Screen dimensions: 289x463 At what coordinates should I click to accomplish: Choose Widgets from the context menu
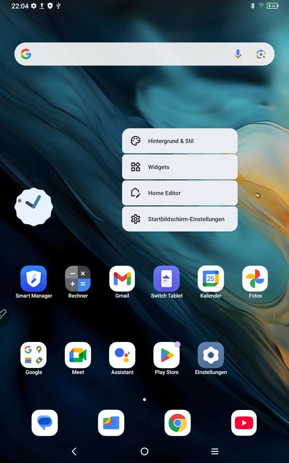click(180, 167)
